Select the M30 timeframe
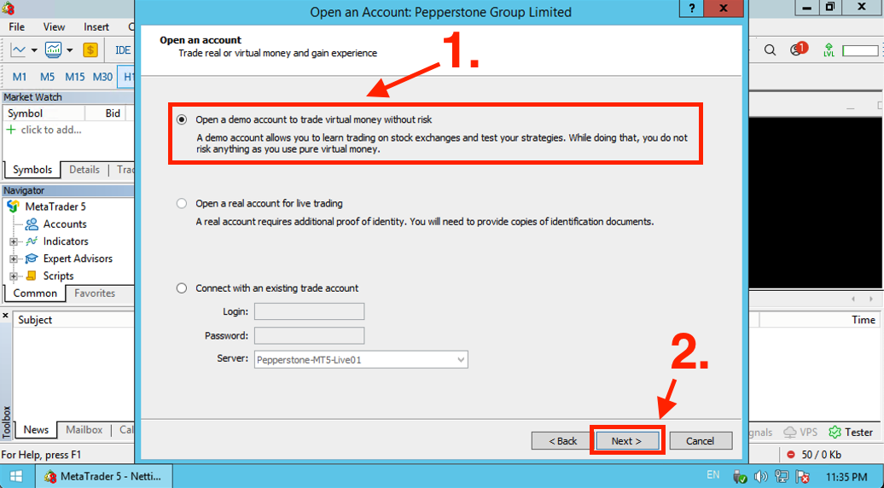Screen dimensions: 884x488 pos(102,77)
